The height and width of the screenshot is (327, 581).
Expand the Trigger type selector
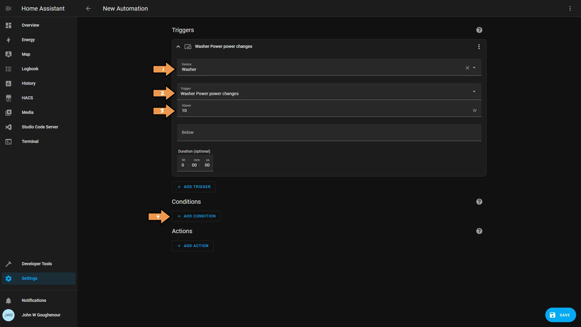click(x=474, y=91)
